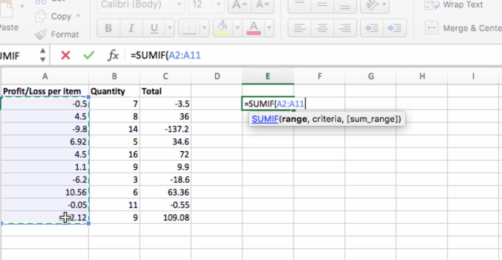Select column H header
502x260 pixels.
click(x=422, y=76)
